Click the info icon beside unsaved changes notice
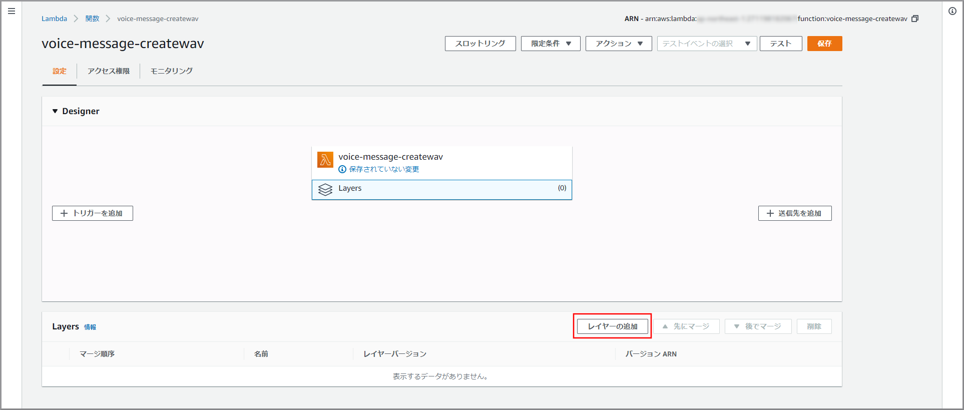Image resolution: width=964 pixels, height=410 pixels. (342, 169)
